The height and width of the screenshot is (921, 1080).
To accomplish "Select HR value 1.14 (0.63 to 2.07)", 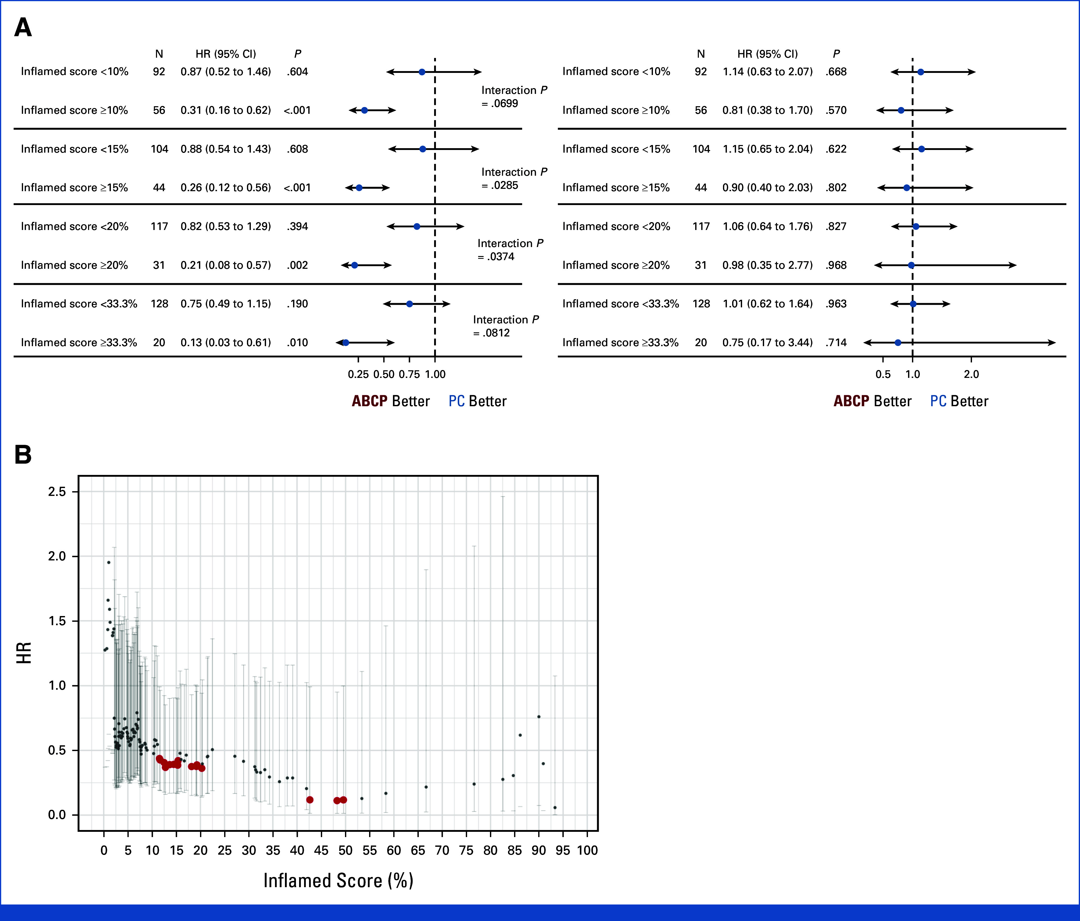I will click(768, 71).
